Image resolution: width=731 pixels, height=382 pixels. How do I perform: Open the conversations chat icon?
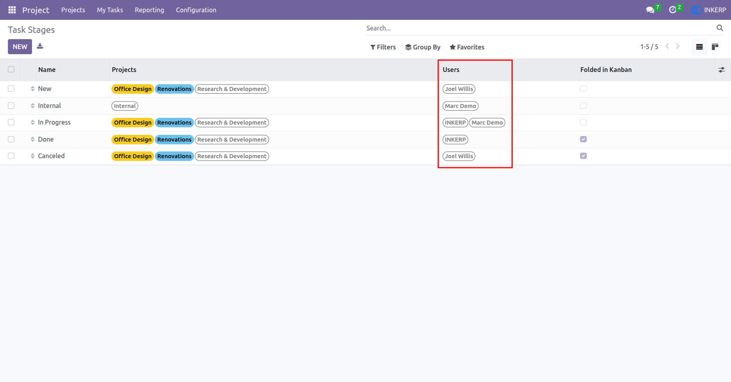[x=650, y=10]
